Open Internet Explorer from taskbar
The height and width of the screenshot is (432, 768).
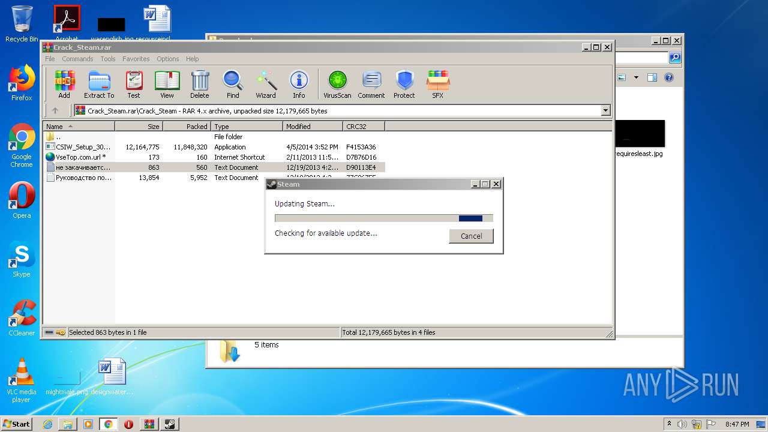(x=47, y=424)
